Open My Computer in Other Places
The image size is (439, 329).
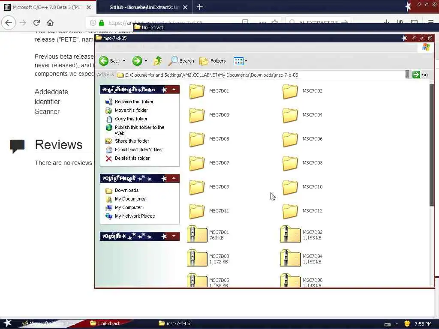point(128,208)
